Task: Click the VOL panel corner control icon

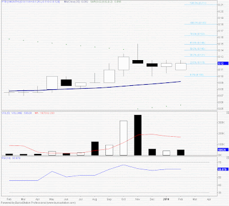Action: point(227,113)
